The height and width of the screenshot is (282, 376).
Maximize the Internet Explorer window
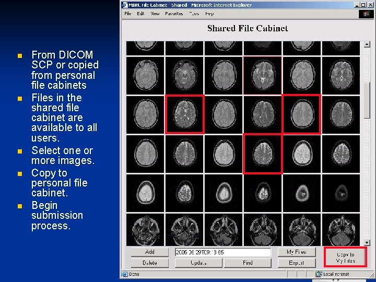point(363,5)
